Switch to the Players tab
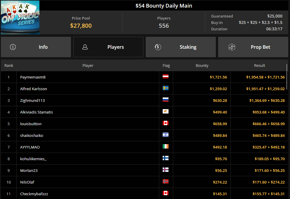290x199 pixels. [x=108, y=47]
